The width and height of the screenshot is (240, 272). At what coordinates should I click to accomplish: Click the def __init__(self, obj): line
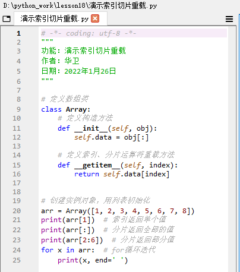tap(108, 128)
